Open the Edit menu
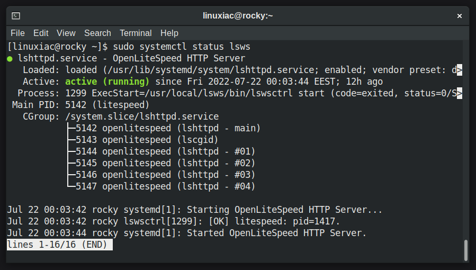Screen dimensions: 476x270 [41, 33]
